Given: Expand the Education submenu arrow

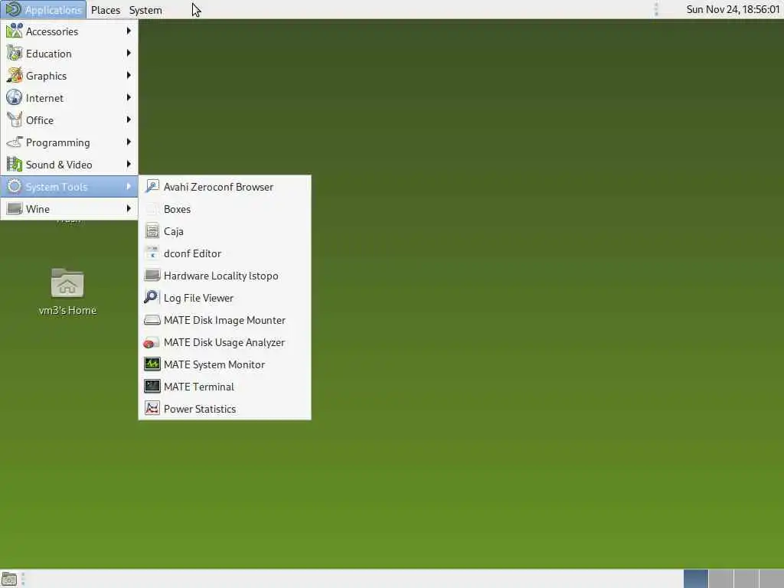Looking at the screenshot, I should pos(129,53).
